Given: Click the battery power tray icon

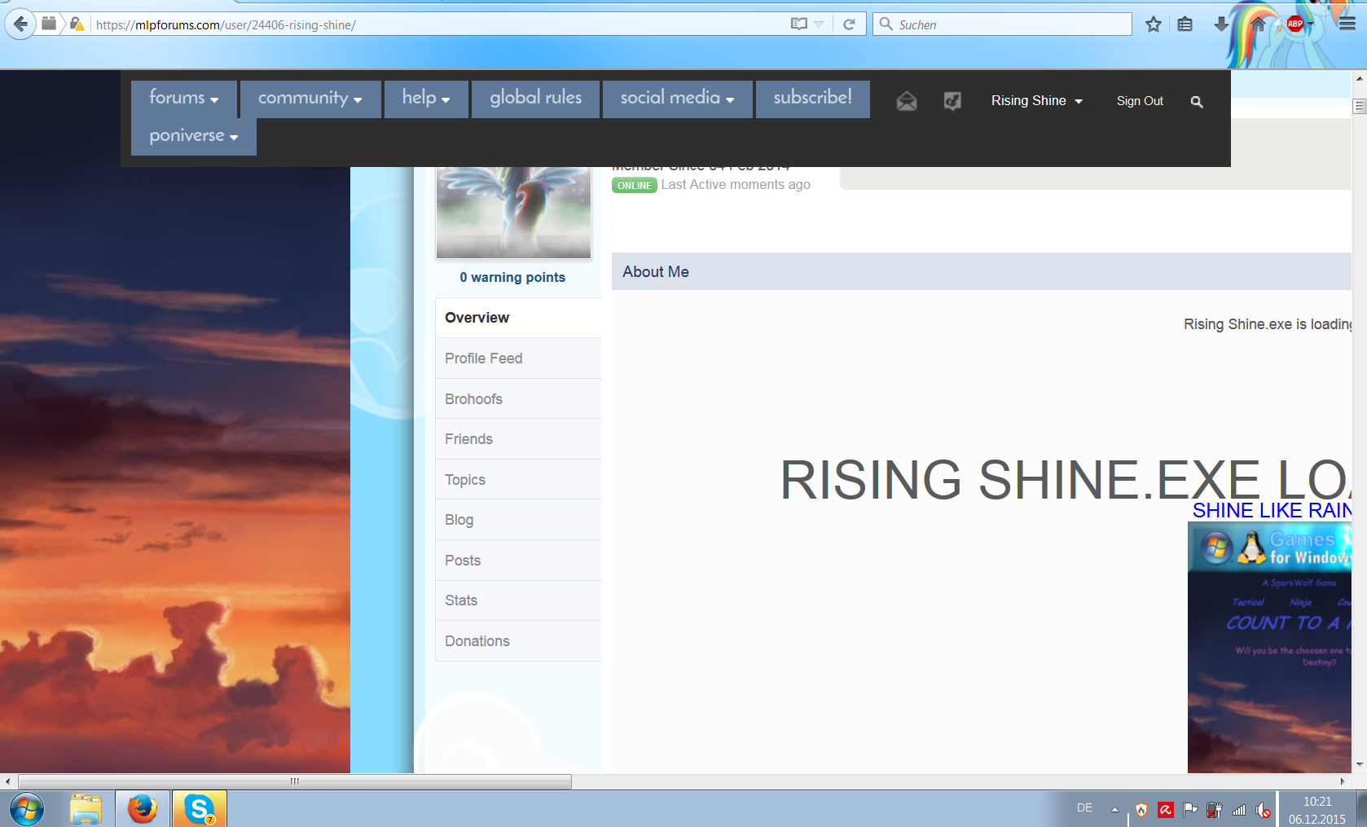Looking at the screenshot, I should click(1214, 810).
